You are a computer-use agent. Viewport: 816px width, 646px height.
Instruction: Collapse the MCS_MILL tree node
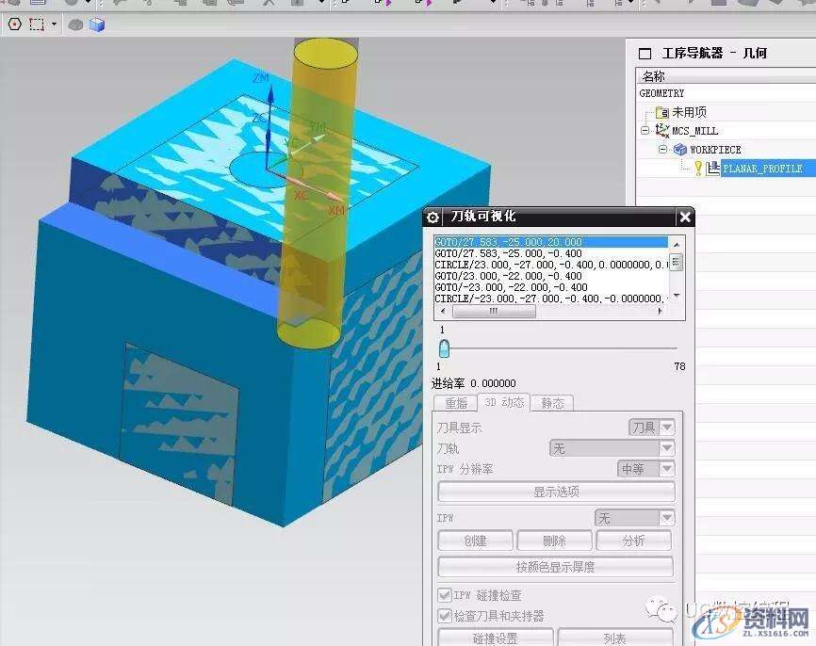point(645,130)
